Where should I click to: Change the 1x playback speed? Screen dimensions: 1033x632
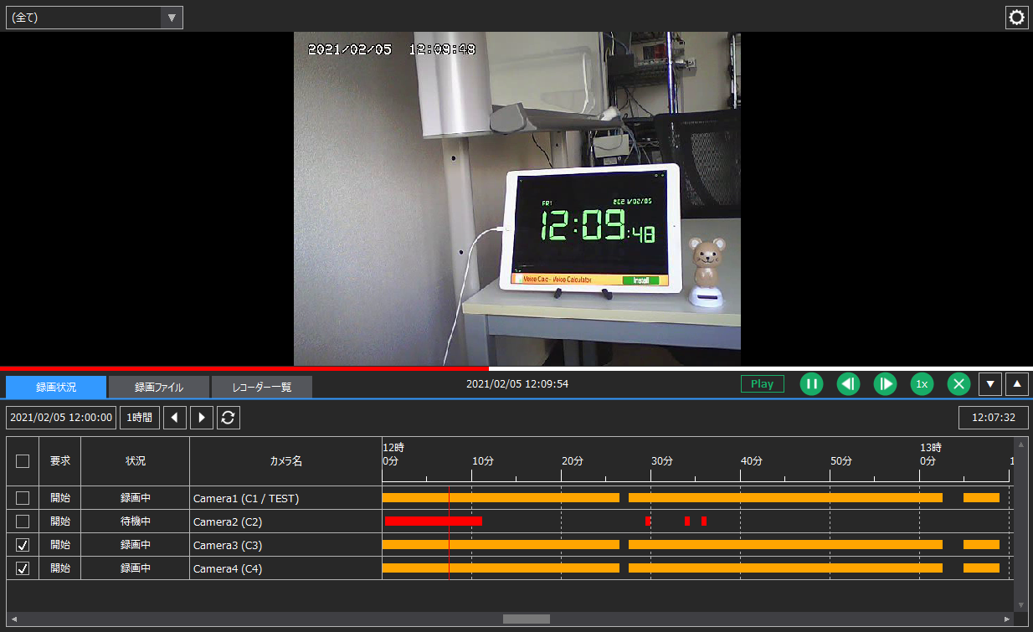pos(922,383)
